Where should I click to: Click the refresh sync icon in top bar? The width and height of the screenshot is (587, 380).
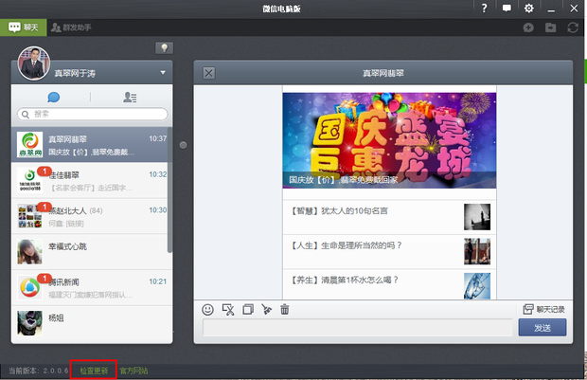click(x=573, y=27)
